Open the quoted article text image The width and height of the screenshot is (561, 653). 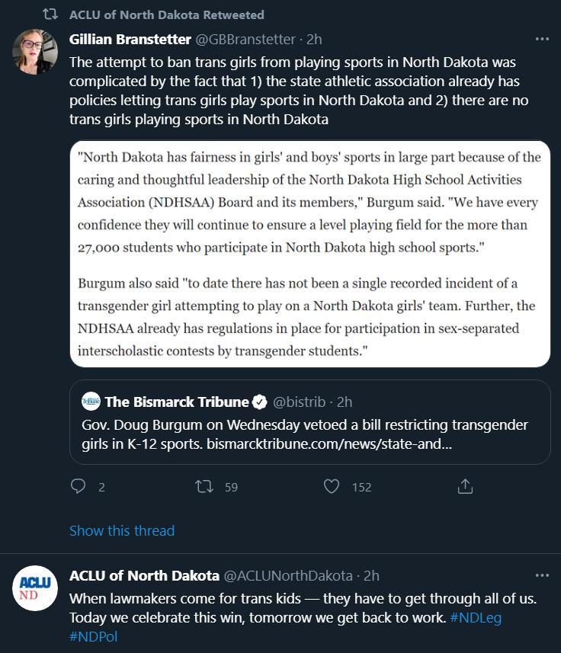(310, 254)
